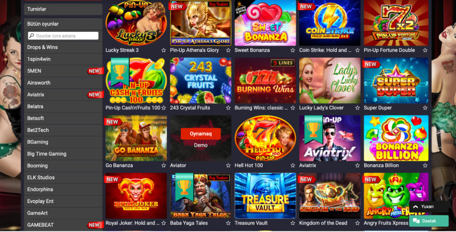The width and height of the screenshot is (456, 232).
Task: Open the 243 Crystal Fruits thumbnail
Action: [x=201, y=81]
